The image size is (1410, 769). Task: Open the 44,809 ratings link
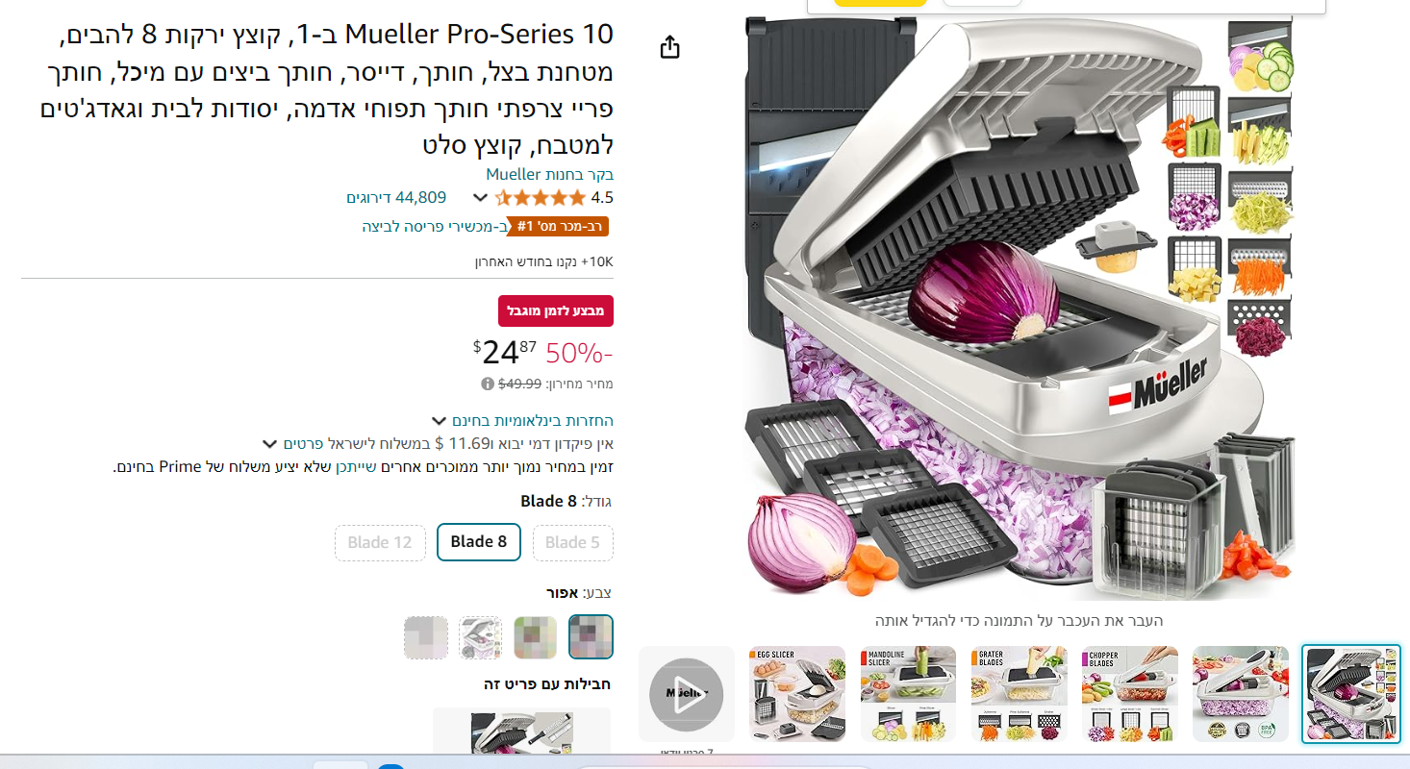(396, 197)
